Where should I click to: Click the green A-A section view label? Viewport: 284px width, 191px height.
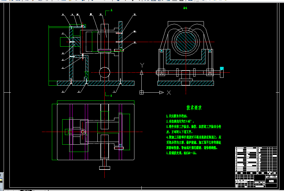pos(185,8)
